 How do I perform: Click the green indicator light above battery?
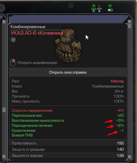(x=110, y=6)
